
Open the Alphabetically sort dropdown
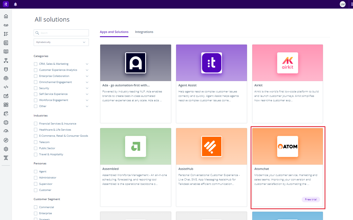click(x=61, y=42)
